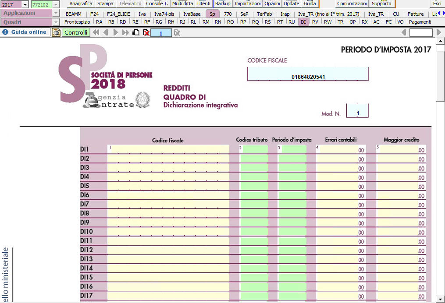The width and height of the screenshot is (445, 303).
Task: Delete current module with red X icon
Action: point(146,33)
